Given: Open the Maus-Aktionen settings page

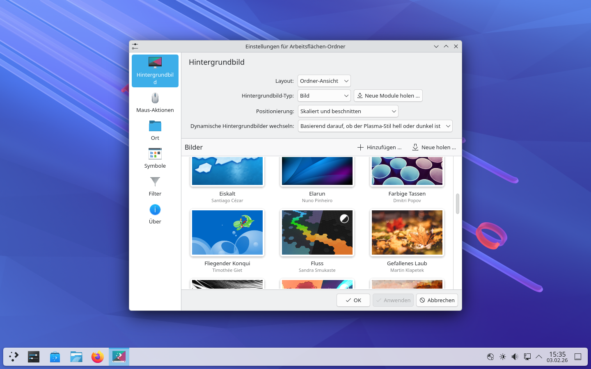Looking at the screenshot, I should (x=155, y=102).
